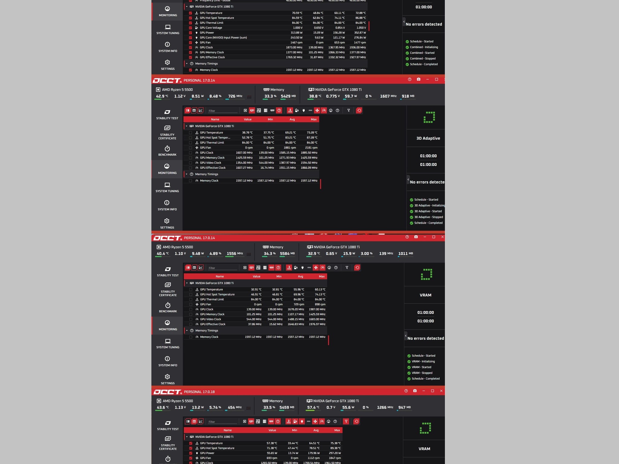Check GPU Video Clock in 3D Adaptive window
Viewport: 619px width, 464px height.
click(190, 163)
